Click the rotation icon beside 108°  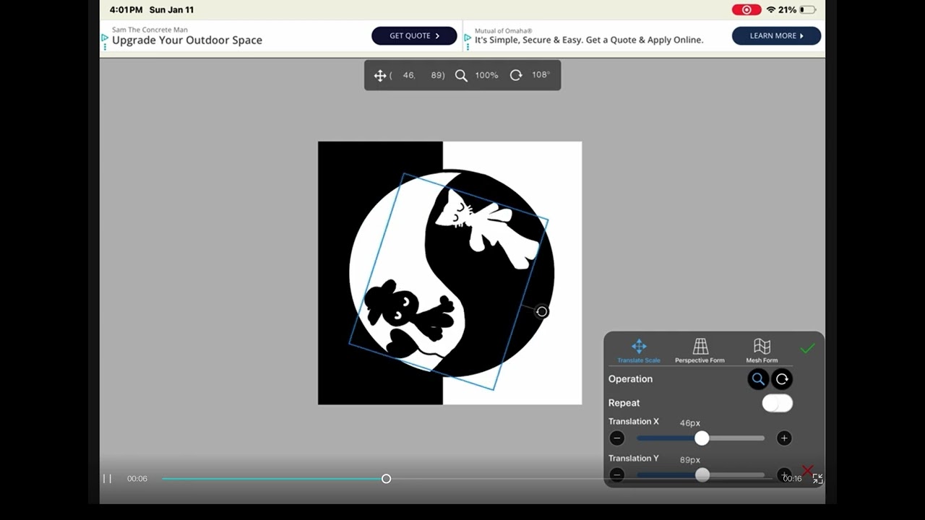click(516, 75)
